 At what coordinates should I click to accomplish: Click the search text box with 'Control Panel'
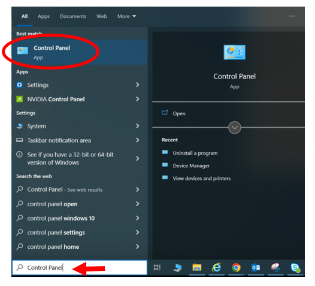(x=80, y=267)
